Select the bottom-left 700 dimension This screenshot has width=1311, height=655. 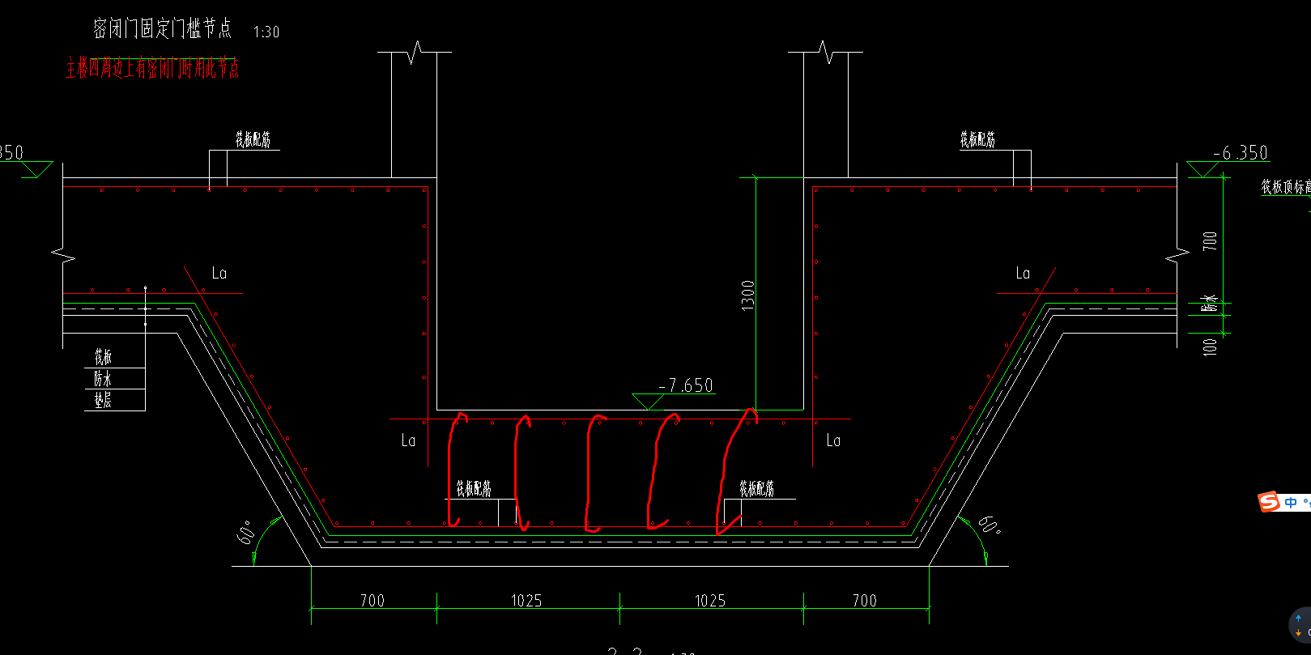372,601
